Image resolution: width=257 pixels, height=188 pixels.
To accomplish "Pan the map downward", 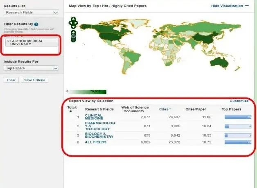I will 73,27.
